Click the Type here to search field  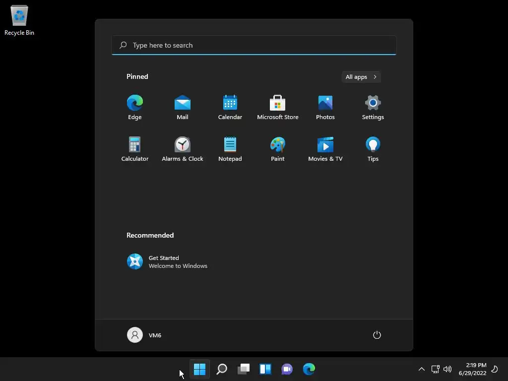254,45
